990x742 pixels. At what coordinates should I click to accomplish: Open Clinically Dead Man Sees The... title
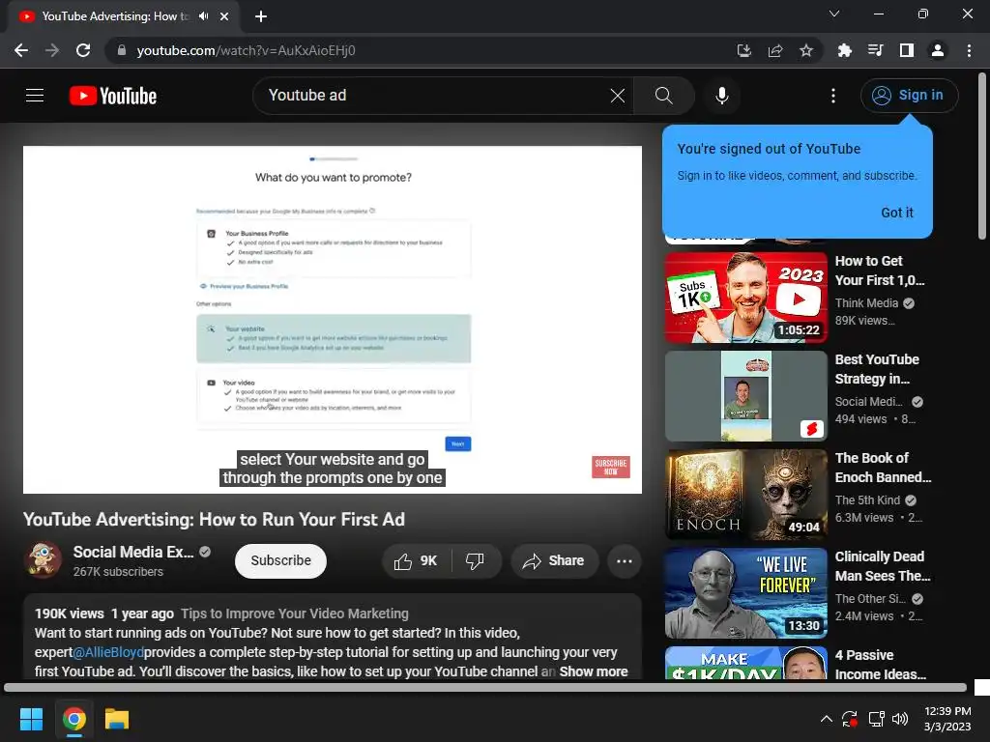[x=882, y=566]
